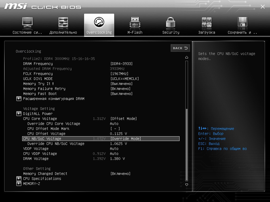
Task: Toggle Memory Failure Retry setting
Action: (120, 89)
